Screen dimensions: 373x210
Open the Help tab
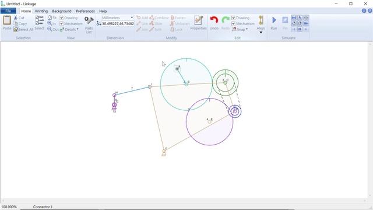pos(103,11)
